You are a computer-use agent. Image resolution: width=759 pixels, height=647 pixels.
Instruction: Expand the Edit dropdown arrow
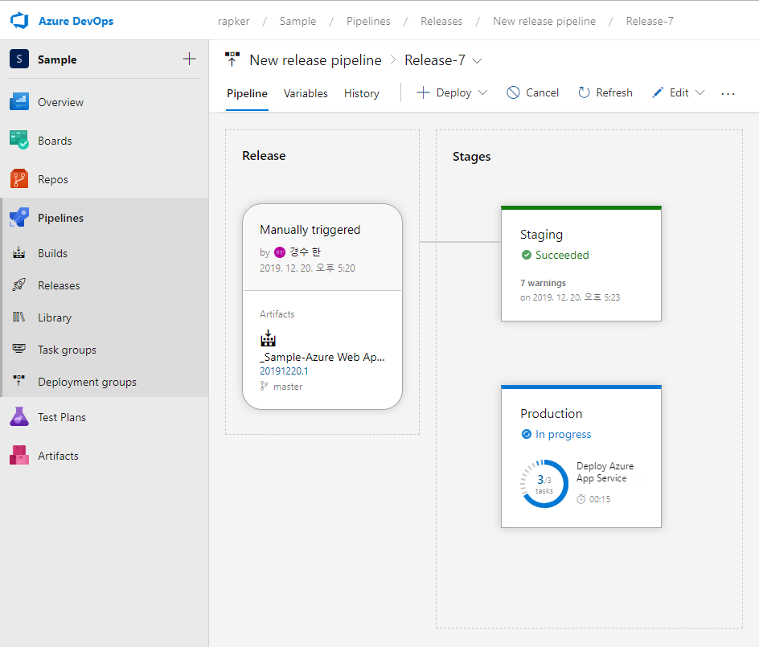700,92
